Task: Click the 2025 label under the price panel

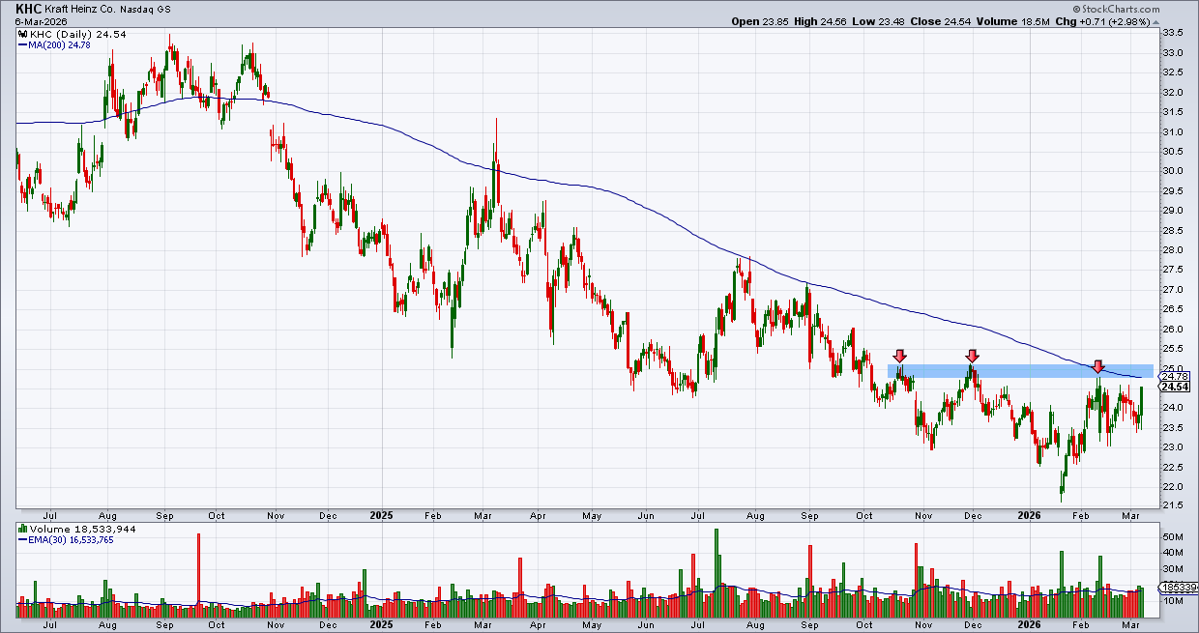Action: pos(382,516)
